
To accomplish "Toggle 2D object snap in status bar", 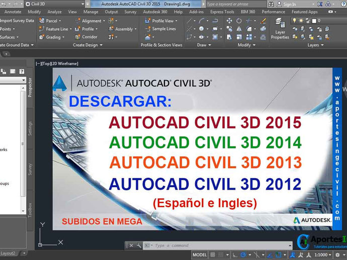I will [279, 255].
